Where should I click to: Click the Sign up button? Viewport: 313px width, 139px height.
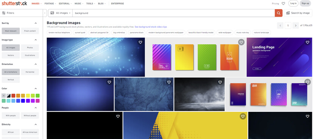pyautogui.click(x=305, y=3)
